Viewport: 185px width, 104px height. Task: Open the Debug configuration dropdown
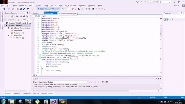click(65, 9)
